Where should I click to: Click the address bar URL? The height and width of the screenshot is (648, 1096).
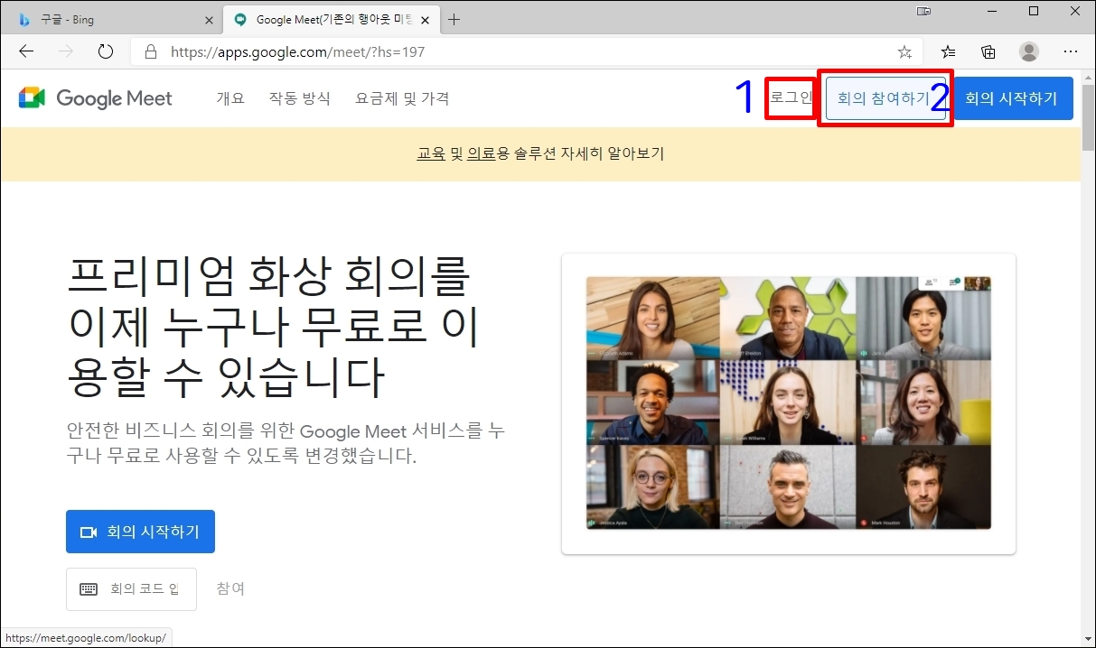pos(298,51)
